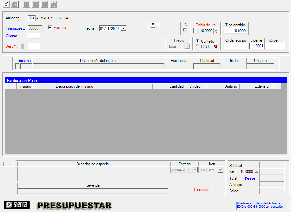Click the green refresh document toolbar icon
291x212 pixels.
click(6, 4)
